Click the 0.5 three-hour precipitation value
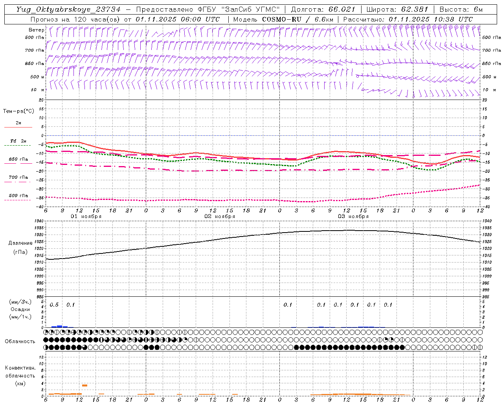 coord(54,305)
